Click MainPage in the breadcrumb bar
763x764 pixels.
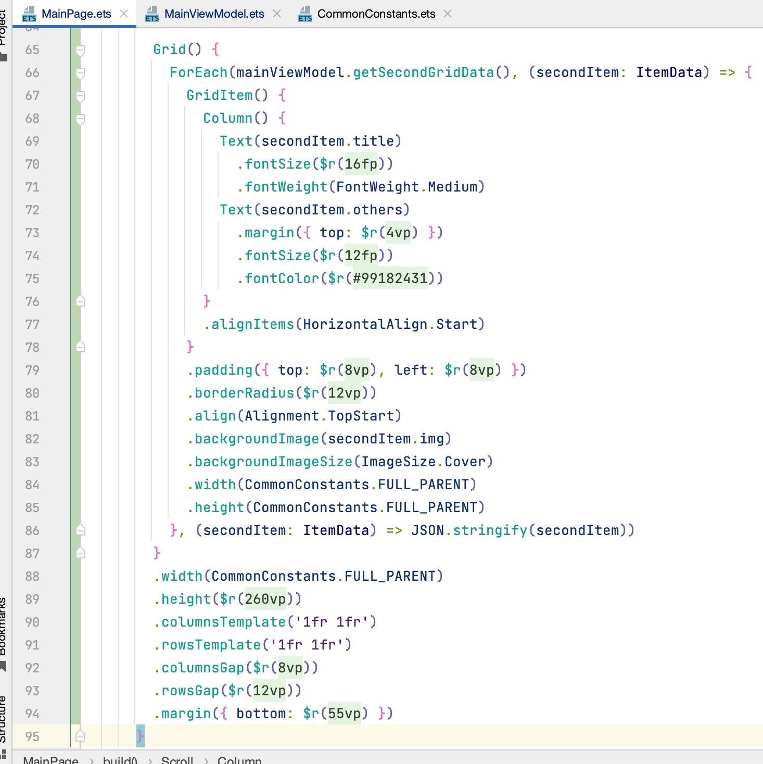tap(50, 760)
